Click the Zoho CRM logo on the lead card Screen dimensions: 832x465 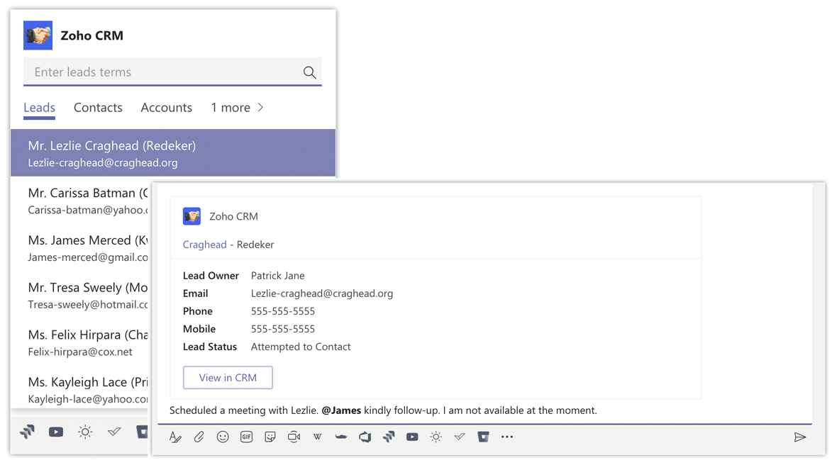tap(192, 216)
